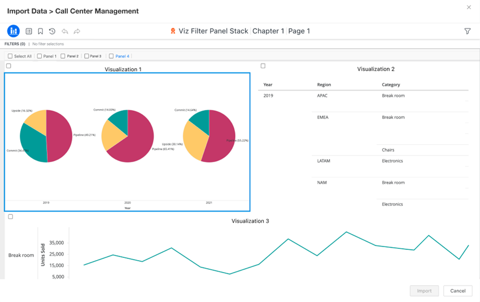Click the bookmark icon in toolbar
Viewport: 480px width, 302px height.
41,32
